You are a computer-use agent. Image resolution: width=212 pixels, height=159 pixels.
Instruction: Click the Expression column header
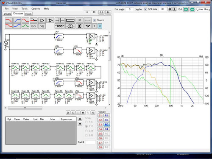click(66, 119)
